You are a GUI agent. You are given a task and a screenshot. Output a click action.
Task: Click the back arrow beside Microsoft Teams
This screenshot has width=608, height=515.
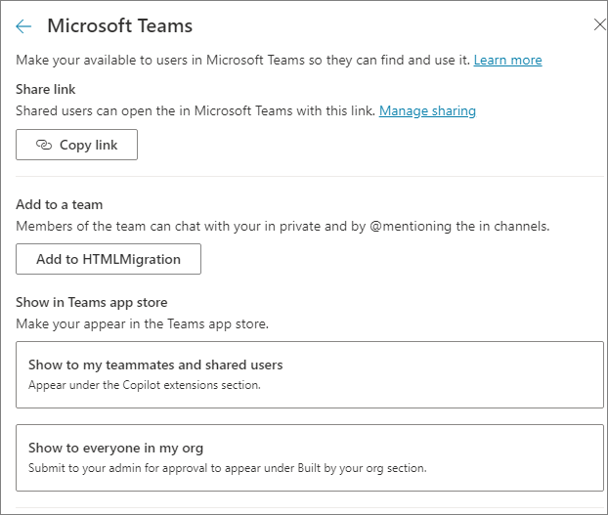pyautogui.click(x=24, y=26)
